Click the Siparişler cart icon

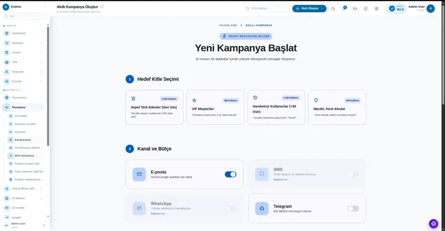(x=7, y=43)
